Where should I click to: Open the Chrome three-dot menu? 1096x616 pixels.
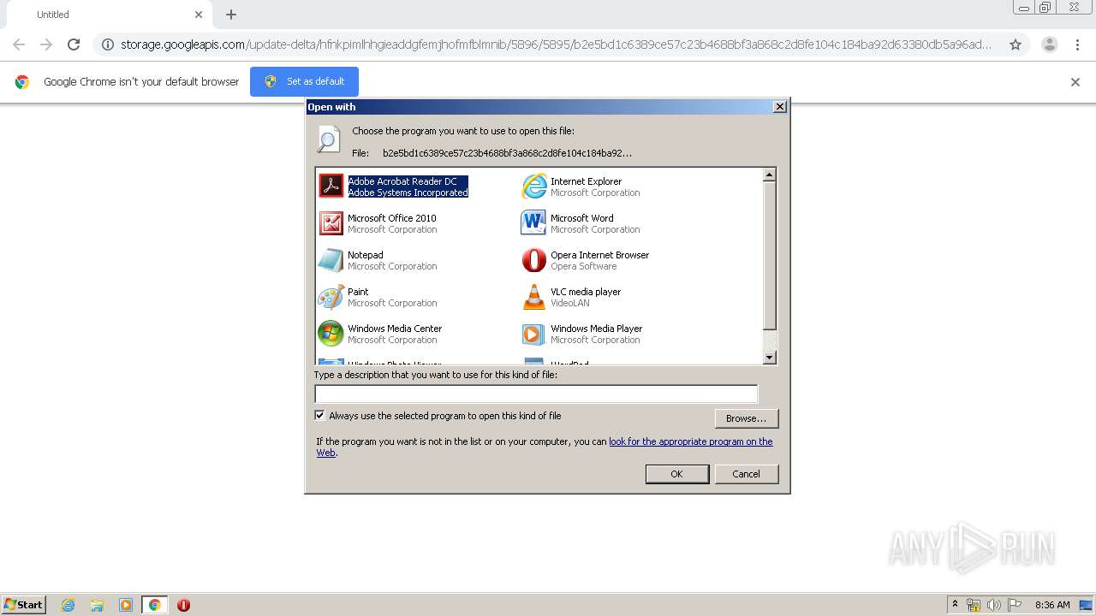[1077, 44]
